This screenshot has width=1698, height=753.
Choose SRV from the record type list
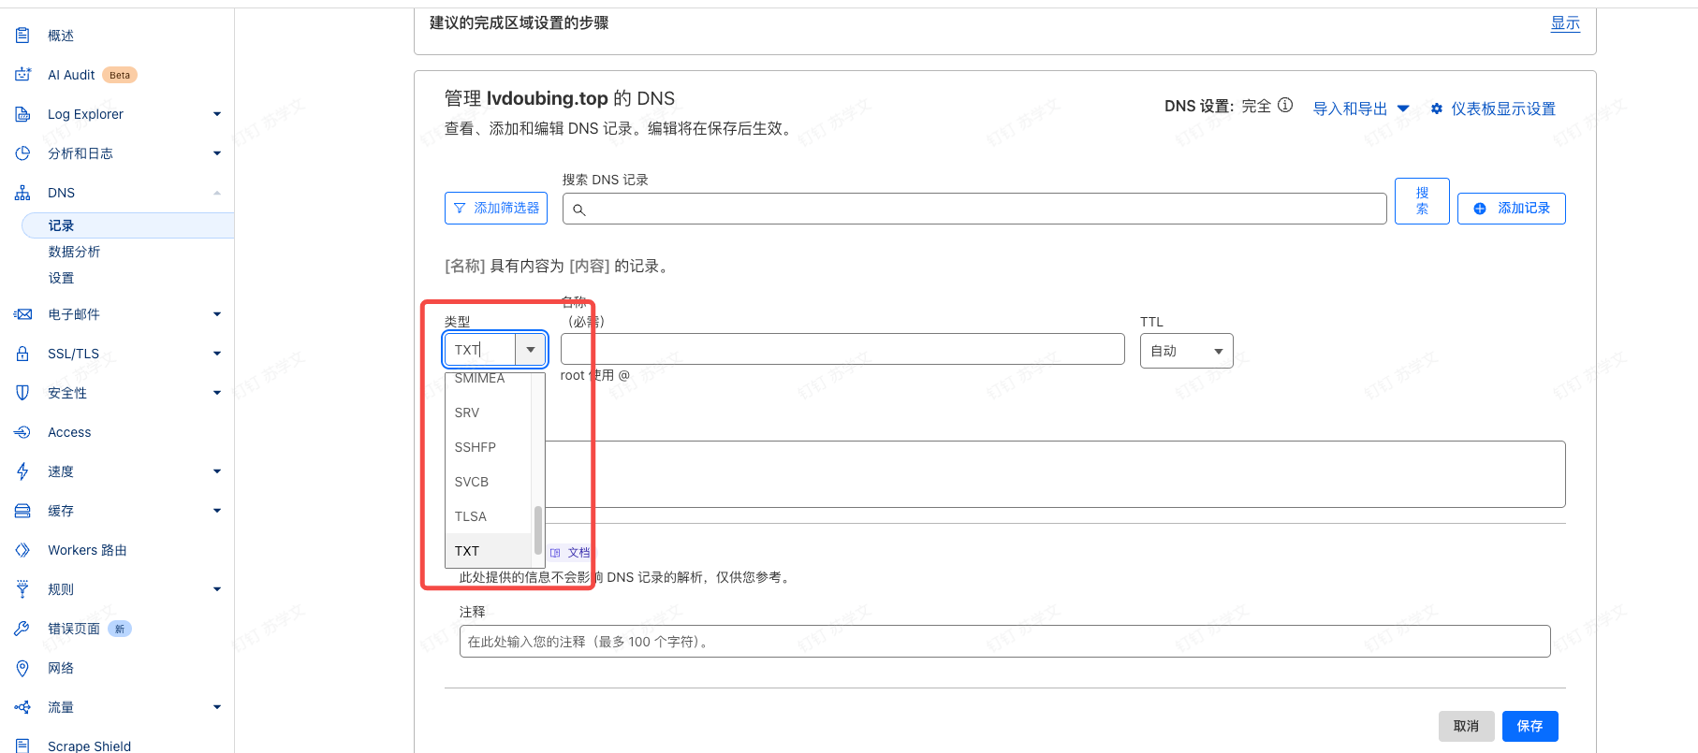(467, 413)
